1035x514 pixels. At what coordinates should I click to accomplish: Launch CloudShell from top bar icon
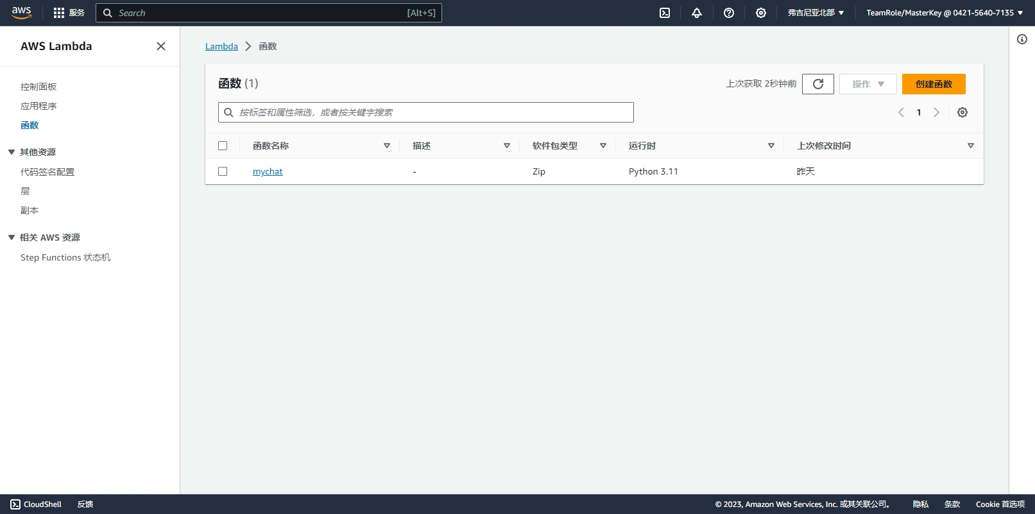click(x=665, y=13)
